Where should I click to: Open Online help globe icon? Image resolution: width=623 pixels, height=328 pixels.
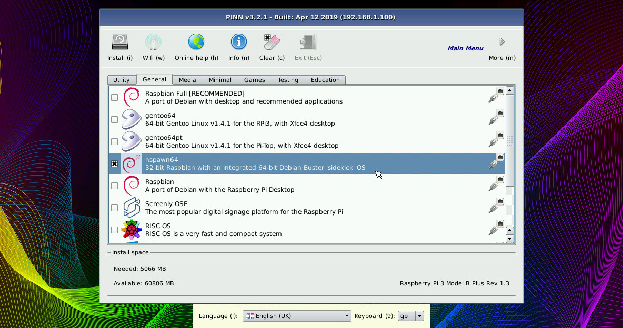[x=196, y=42]
